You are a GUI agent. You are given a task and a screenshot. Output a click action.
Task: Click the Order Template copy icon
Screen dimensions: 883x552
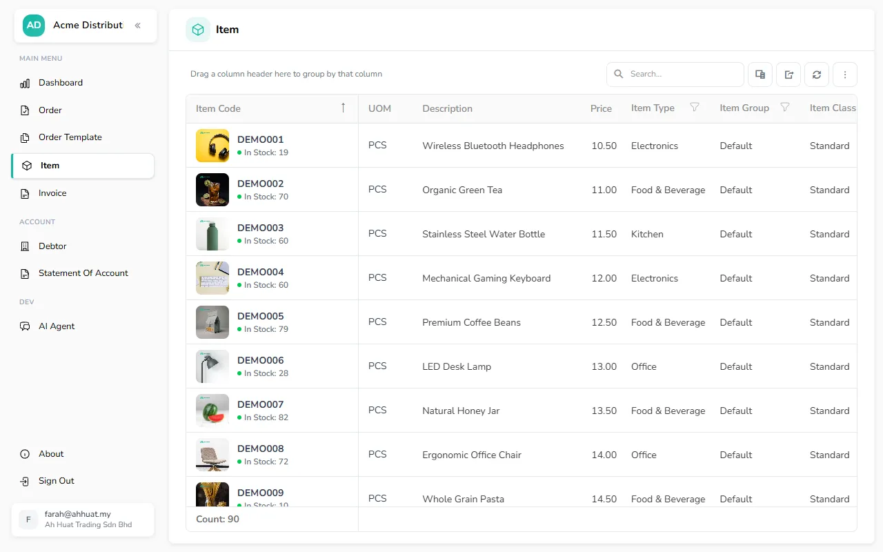pos(25,138)
